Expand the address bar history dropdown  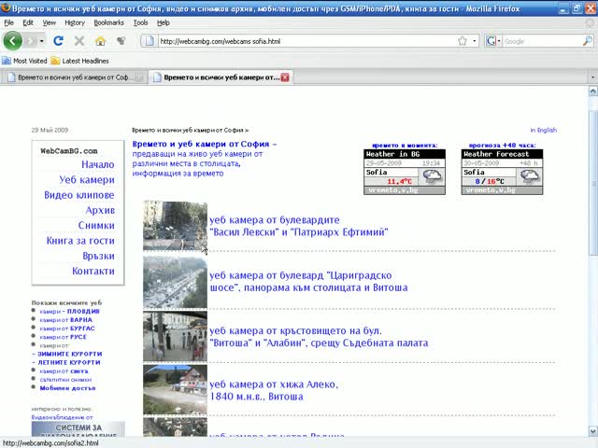click(x=475, y=41)
